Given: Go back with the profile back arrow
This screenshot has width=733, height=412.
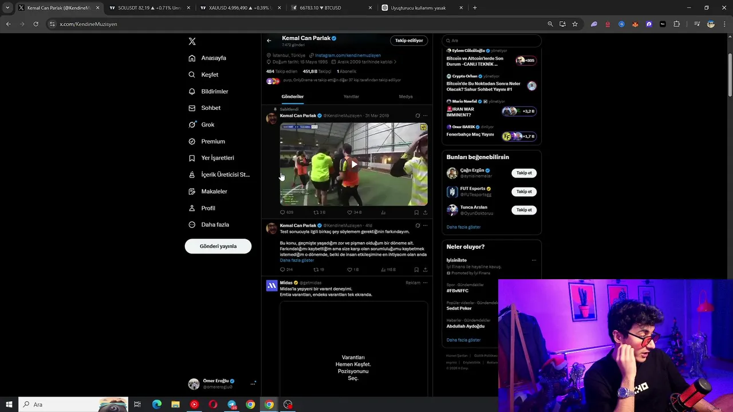Looking at the screenshot, I should pyautogui.click(x=269, y=41).
